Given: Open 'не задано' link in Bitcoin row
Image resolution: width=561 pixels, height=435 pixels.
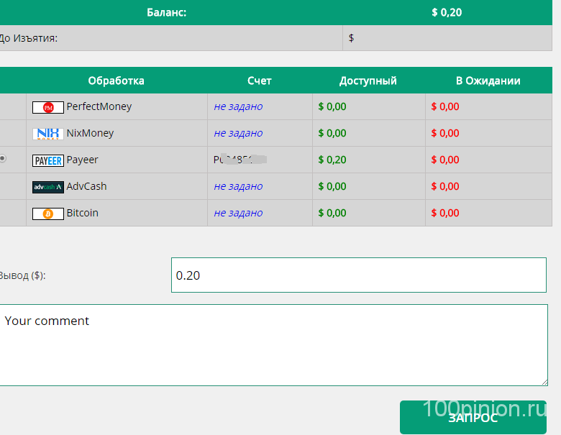Looking at the screenshot, I should point(238,213).
